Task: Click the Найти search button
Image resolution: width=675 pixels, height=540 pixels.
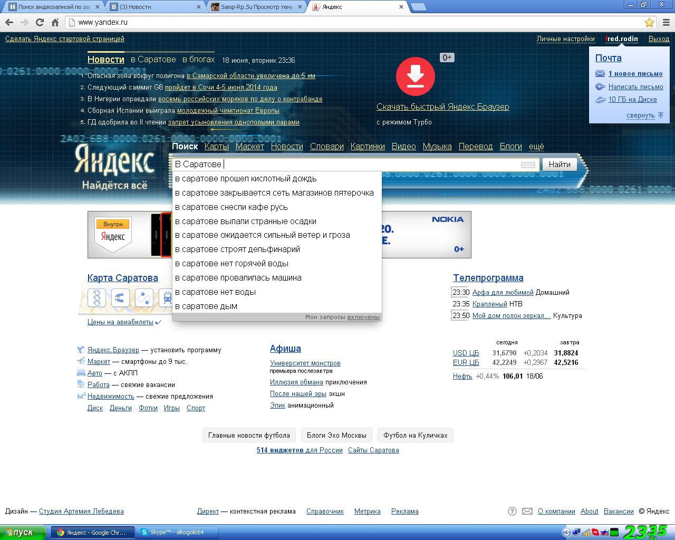Action: (560, 165)
